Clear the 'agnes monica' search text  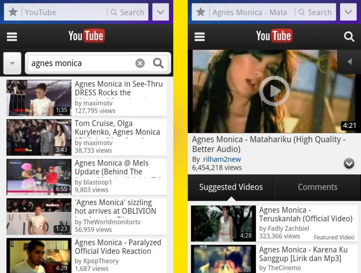tap(140, 63)
